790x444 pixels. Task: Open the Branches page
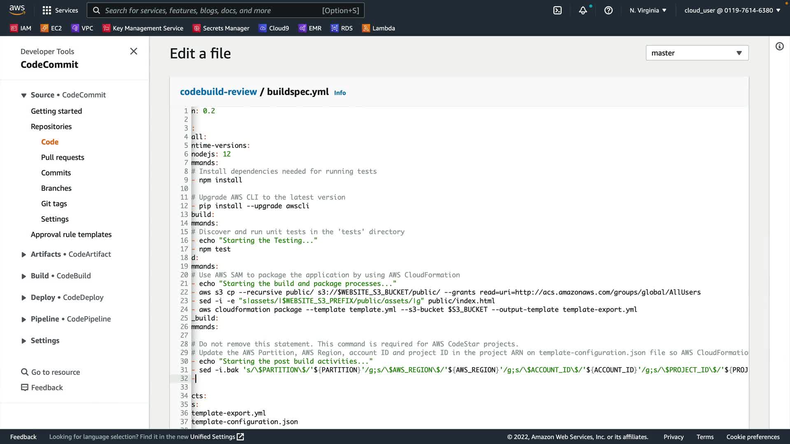[x=56, y=188]
